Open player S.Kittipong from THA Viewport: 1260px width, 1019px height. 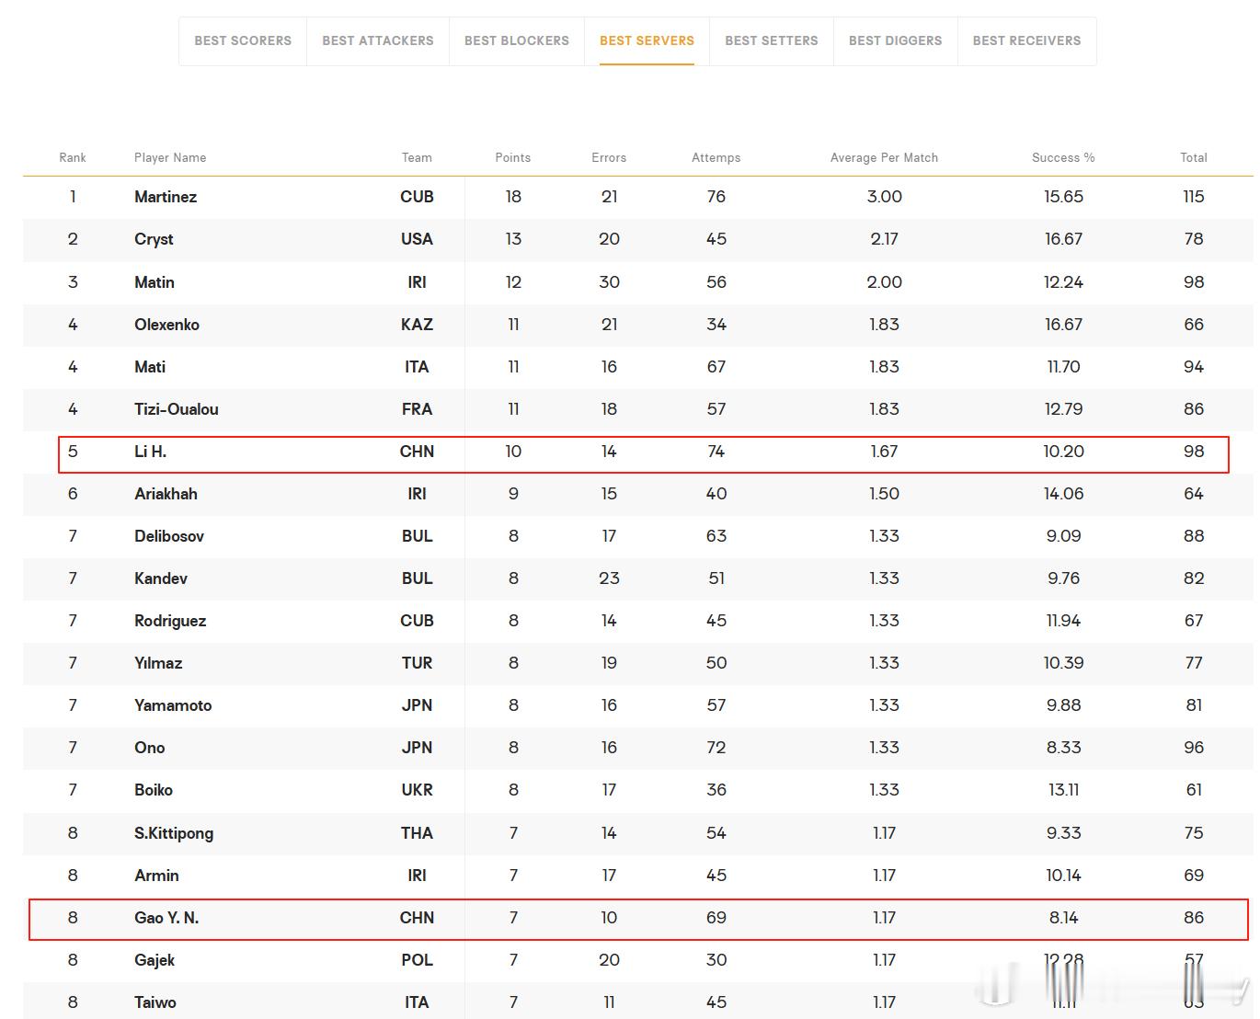pyautogui.click(x=174, y=833)
